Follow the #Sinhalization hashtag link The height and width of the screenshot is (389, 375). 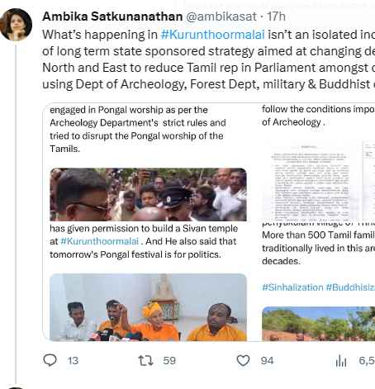(x=292, y=287)
